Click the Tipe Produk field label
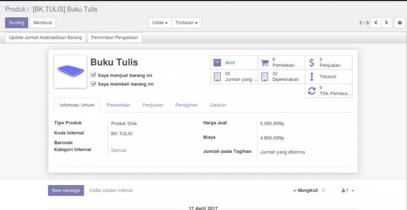Viewport: 407px width, 210px height. 68,123
